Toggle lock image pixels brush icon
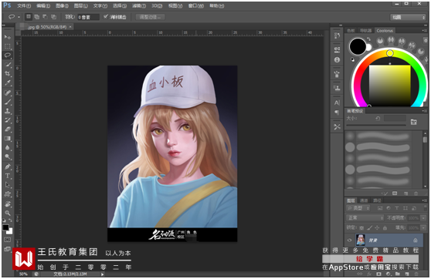Viewport: 431px width, 279px height. 369,227
